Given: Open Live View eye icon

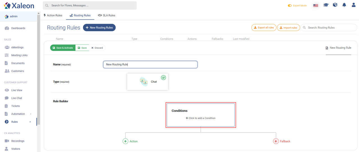Looking at the screenshot, I should [x=7, y=90].
